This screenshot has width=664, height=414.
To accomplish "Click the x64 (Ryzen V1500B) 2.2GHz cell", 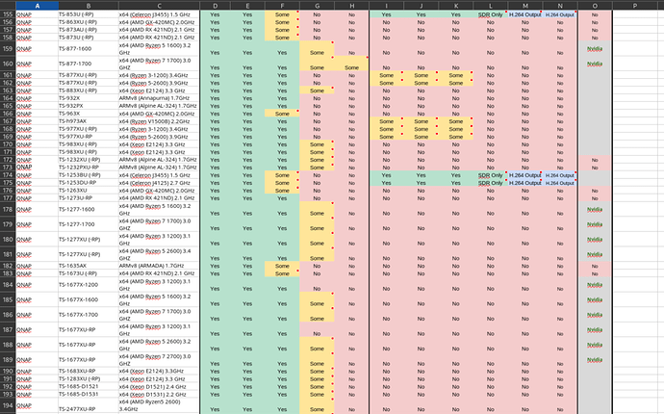I will pos(159,121).
